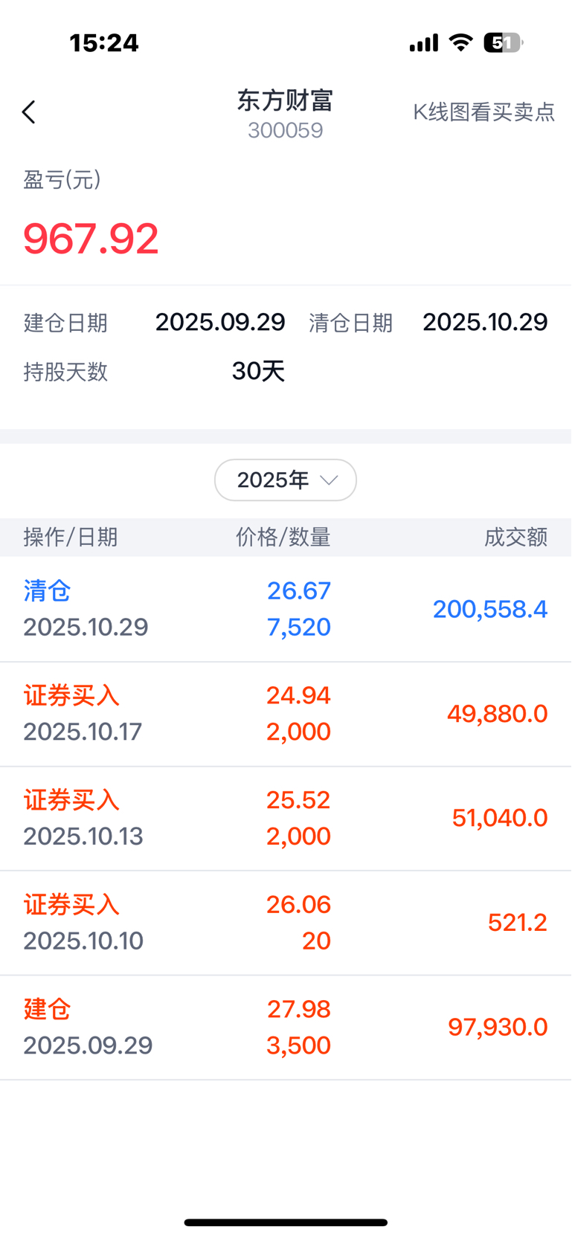The height and width of the screenshot is (1238, 572).
Task: Tap the back arrow icon
Action: [29, 112]
